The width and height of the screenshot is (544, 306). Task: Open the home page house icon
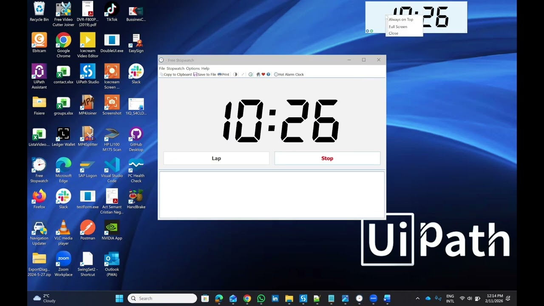coord(258,74)
